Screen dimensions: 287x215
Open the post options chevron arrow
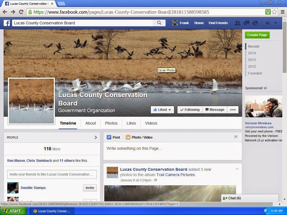pos(237,169)
